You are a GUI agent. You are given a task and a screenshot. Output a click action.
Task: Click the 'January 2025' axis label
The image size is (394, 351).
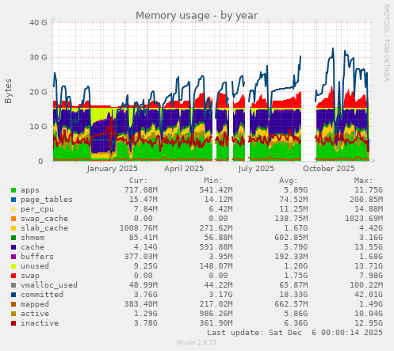tap(113, 169)
